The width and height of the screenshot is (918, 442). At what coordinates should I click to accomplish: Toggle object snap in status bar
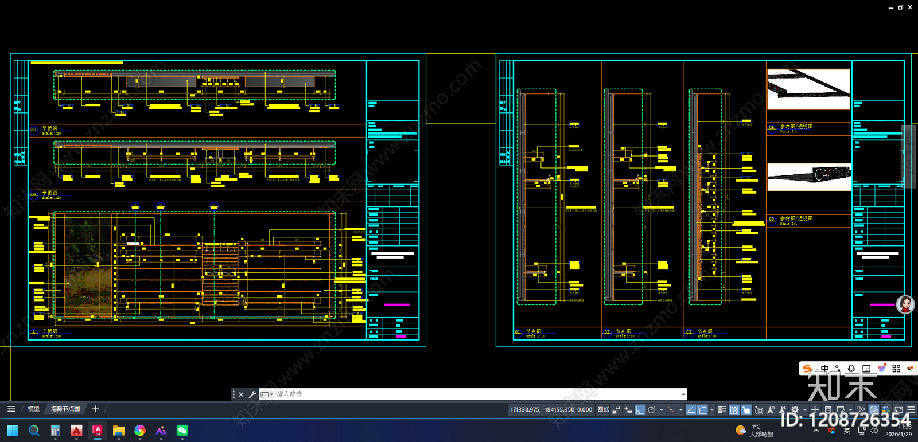(702, 410)
